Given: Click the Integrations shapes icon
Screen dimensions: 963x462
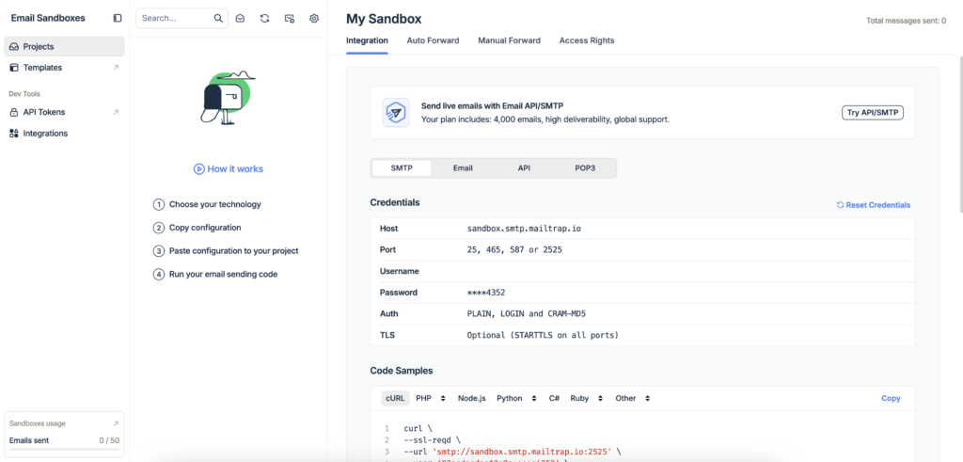Looking at the screenshot, I should 13,134.
